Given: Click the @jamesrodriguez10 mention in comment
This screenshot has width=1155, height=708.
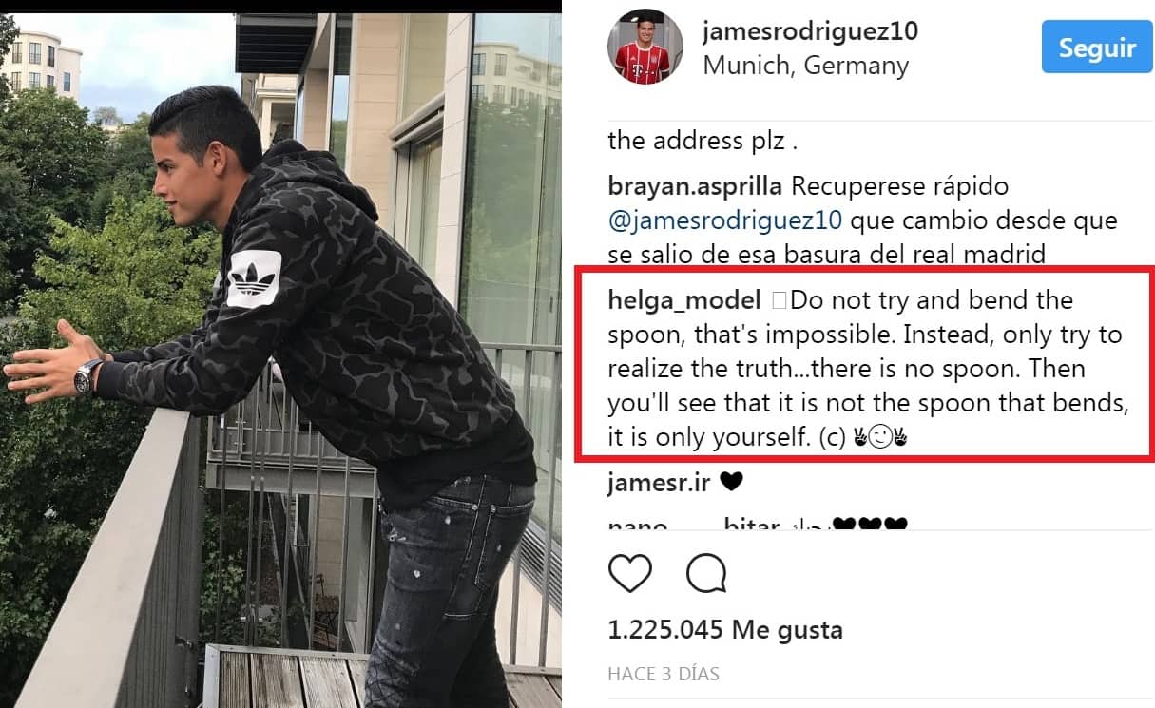Looking at the screenshot, I should 725,221.
